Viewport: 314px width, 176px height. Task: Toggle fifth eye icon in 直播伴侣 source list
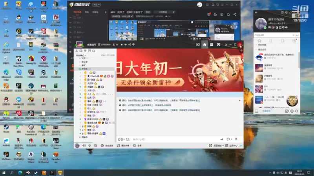tap(70, 37)
